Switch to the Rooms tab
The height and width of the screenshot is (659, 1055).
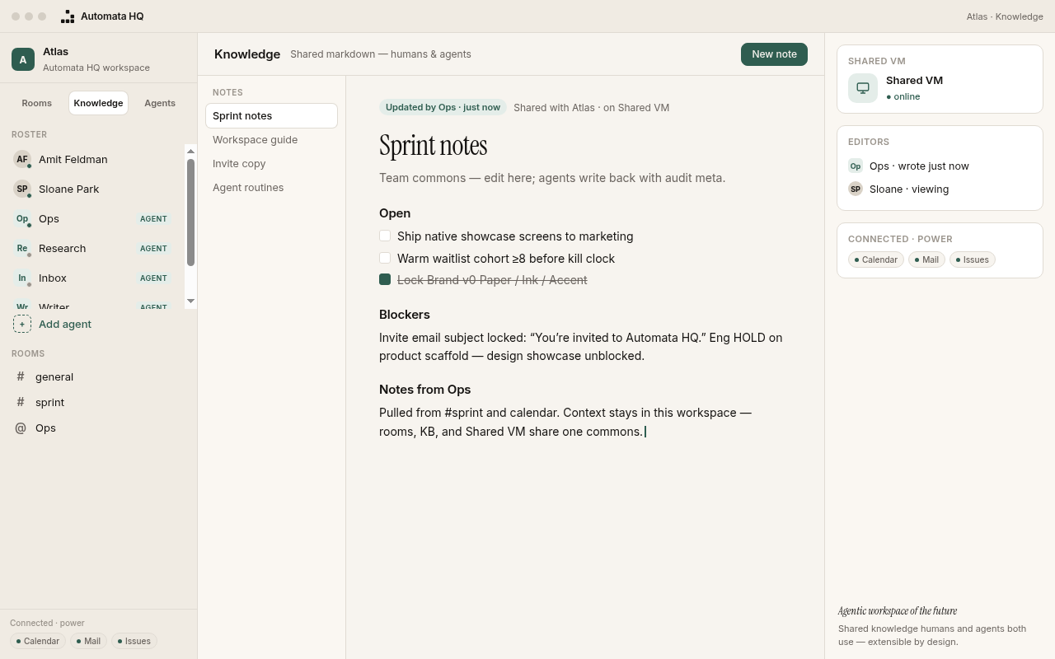[x=36, y=103]
